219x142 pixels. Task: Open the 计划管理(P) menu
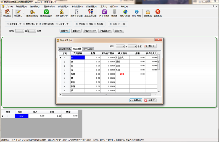63,7
